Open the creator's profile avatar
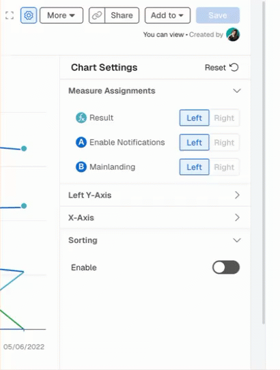 233,34
